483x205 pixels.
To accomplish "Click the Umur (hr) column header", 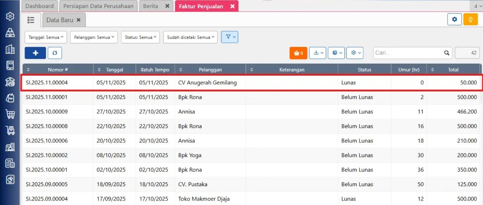I will point(409,70).
